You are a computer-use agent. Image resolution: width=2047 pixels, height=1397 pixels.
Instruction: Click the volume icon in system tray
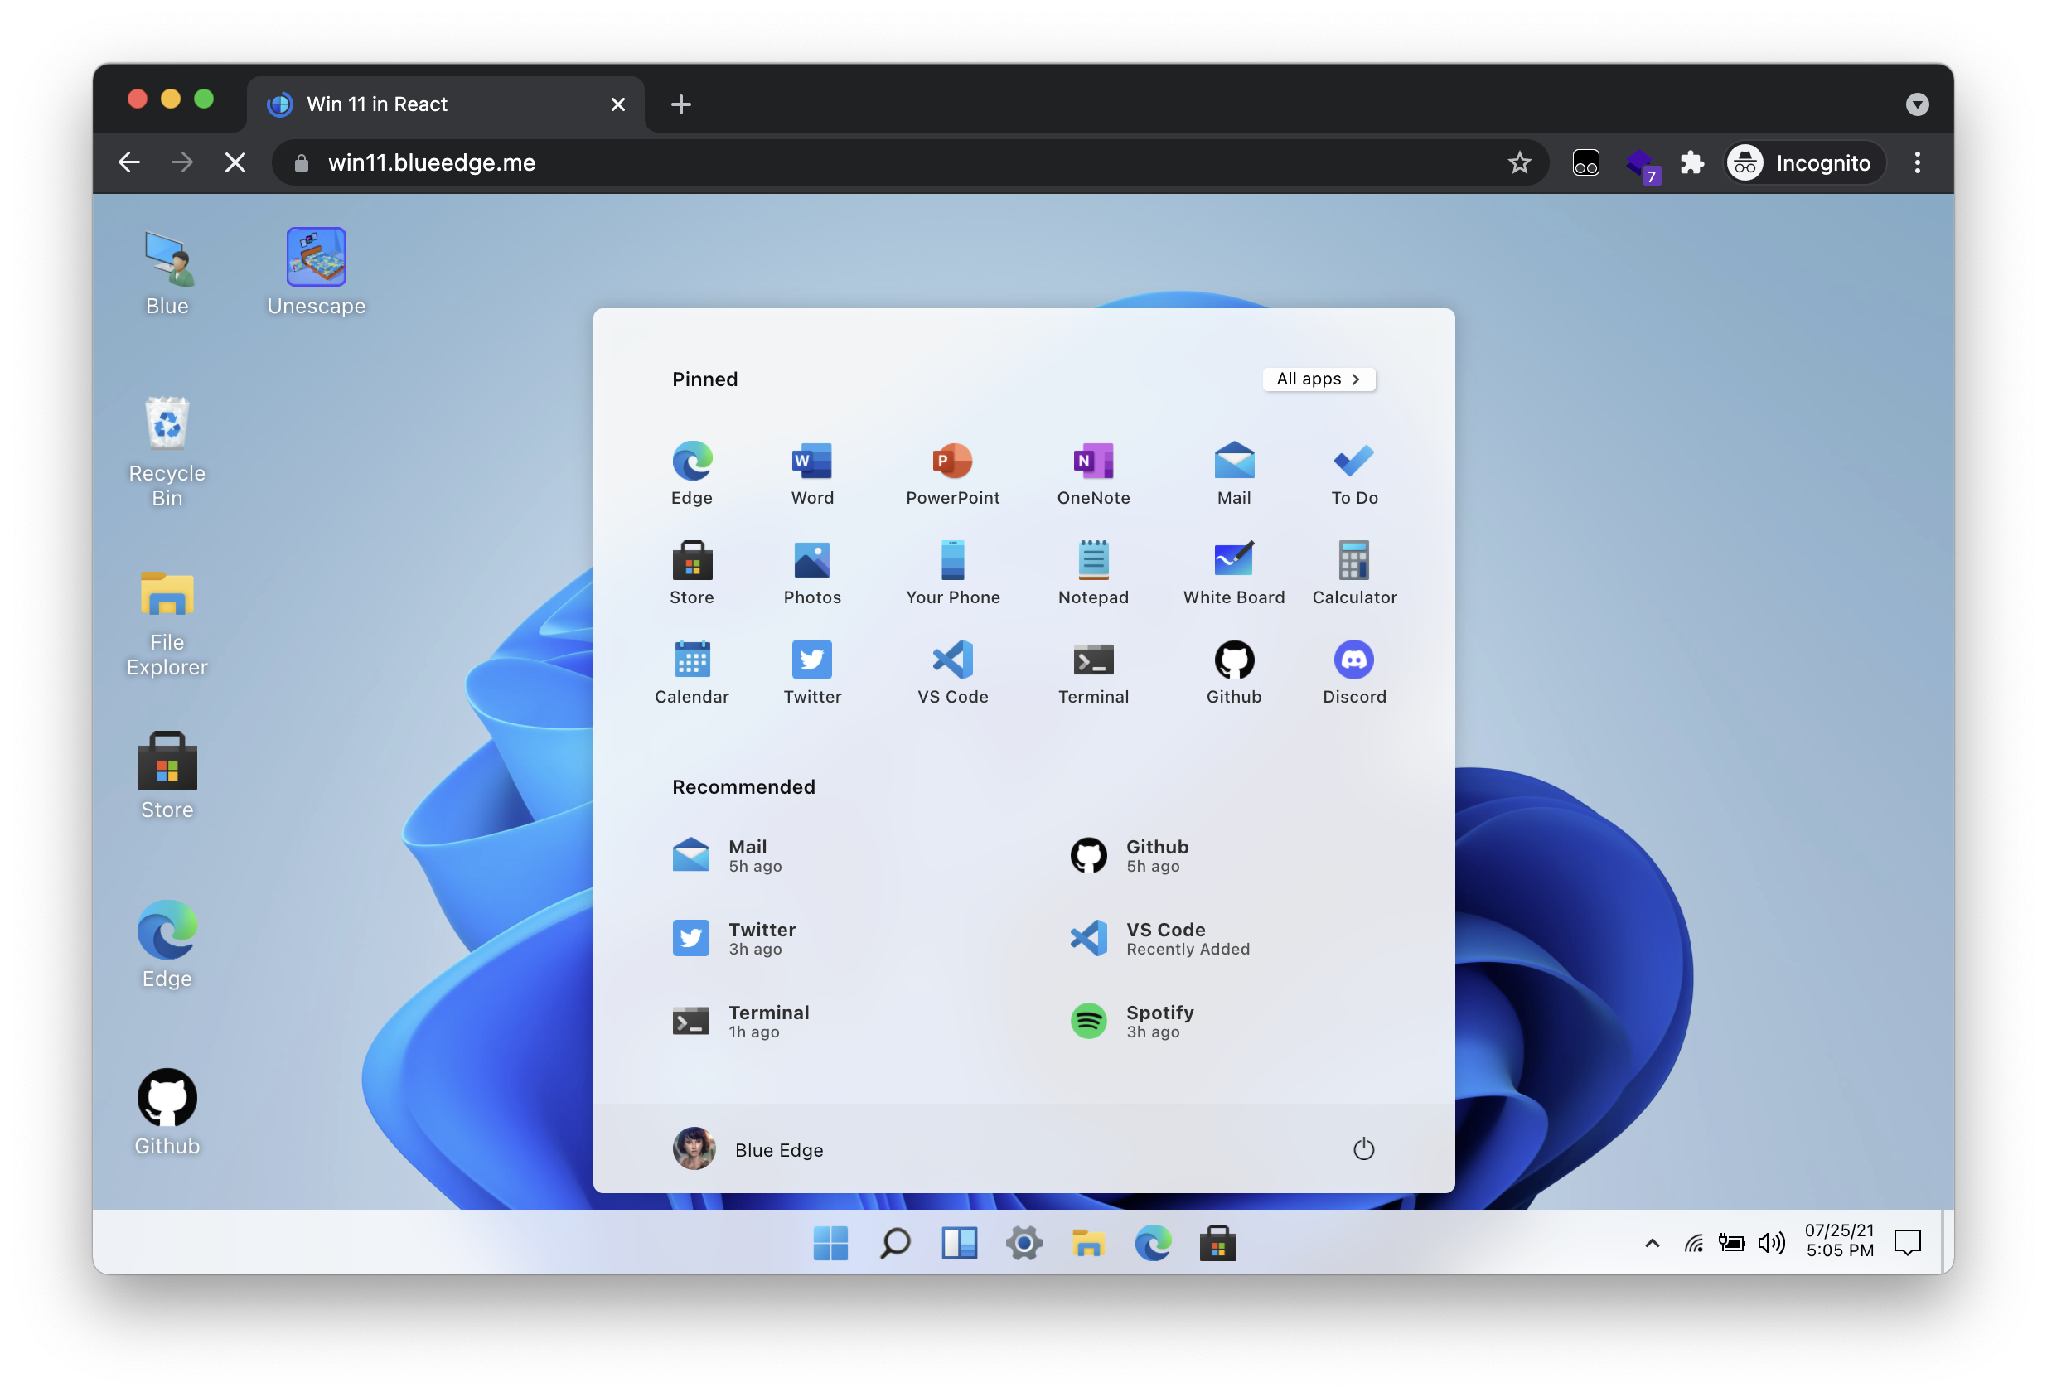point(1770,1244)
